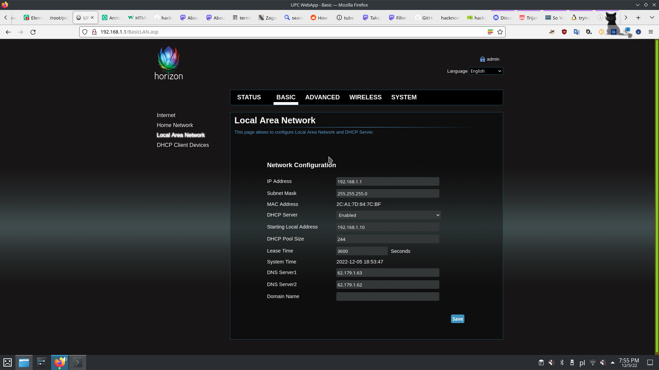Select the BASIC tab
Screen dimensions: 659x370
pos(286,97)
